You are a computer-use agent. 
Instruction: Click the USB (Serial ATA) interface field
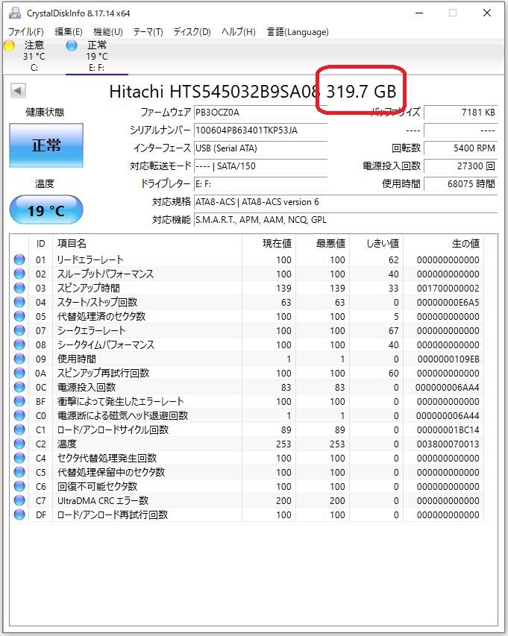pos(260,148)
